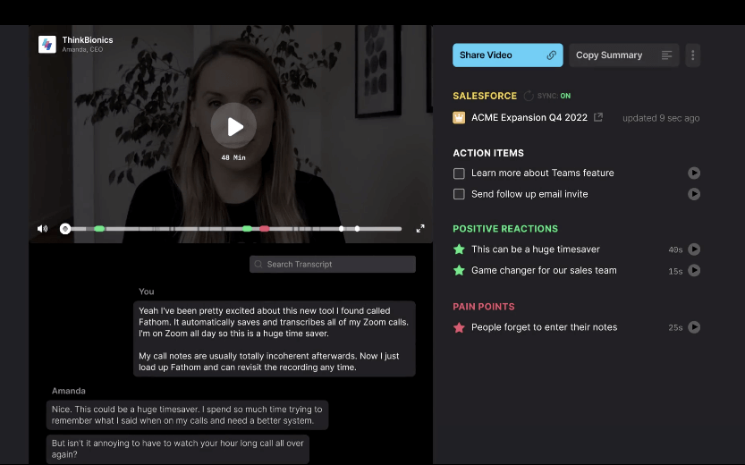This screenshot has height=465, width=745.
Task: Check 'Learn more about Teams feature' checkbox
Action: [x=459, y=173]
